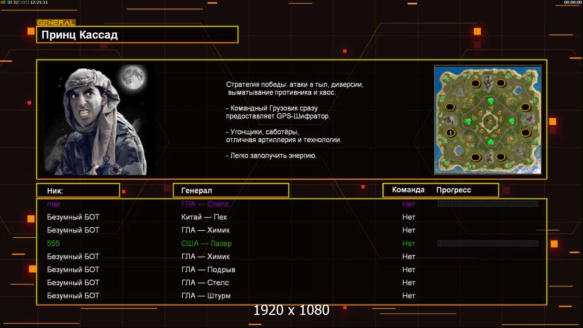Select player "555" nickname in the list
This screenshot has height=328, width=583.
pos(53,243)
